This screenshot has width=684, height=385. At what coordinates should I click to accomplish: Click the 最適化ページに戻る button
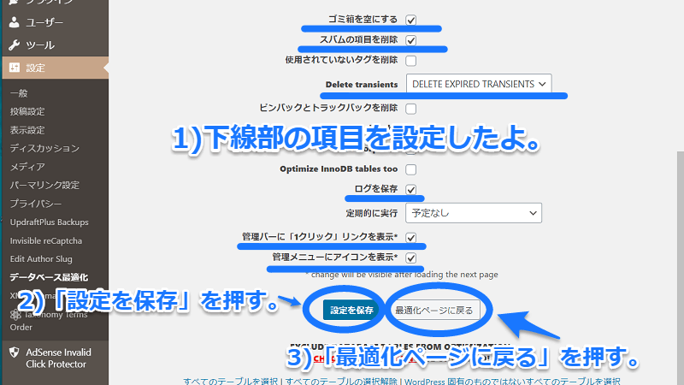[436, 310]
